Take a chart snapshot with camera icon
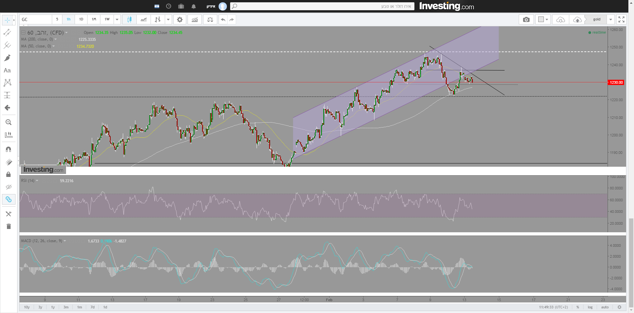This screenshot has width=634, height=313. [526, 20]
